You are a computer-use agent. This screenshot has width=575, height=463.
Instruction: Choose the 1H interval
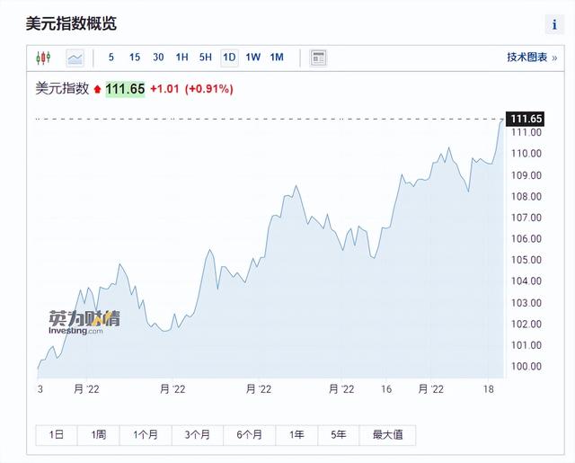pos(181,58)
